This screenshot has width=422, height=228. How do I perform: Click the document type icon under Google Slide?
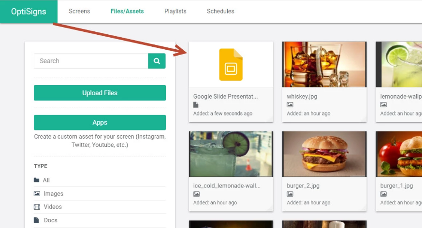(196, 105)
